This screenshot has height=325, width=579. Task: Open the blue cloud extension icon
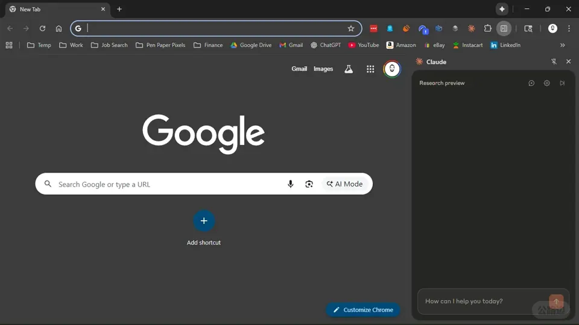pyautogui.click(x=423, y=29)
